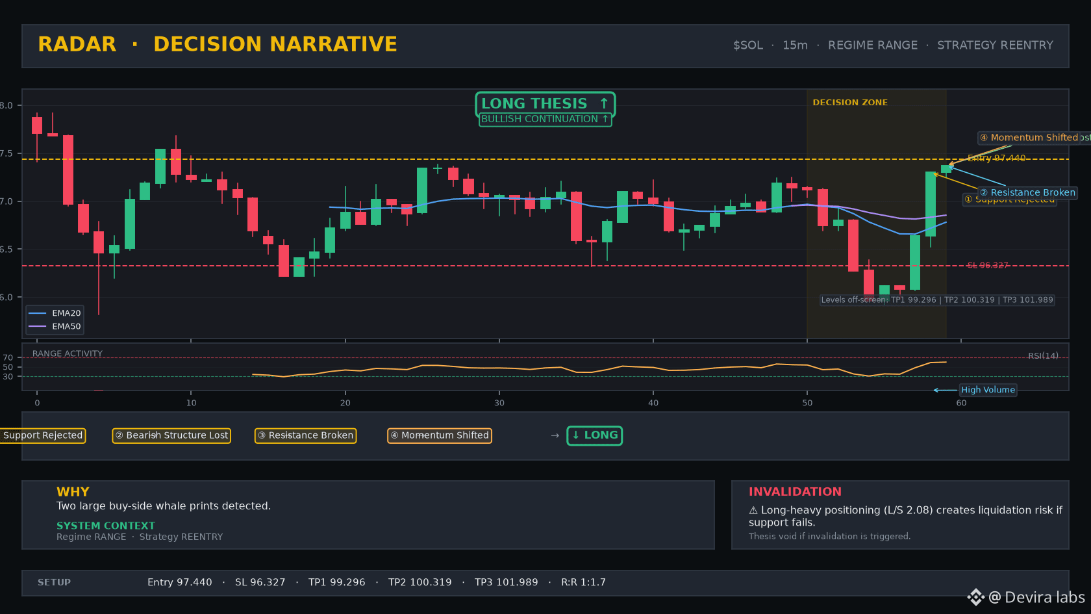Select the green LONG decision badge
This screenshot has height=614, width=1091.
click(594, 435)
